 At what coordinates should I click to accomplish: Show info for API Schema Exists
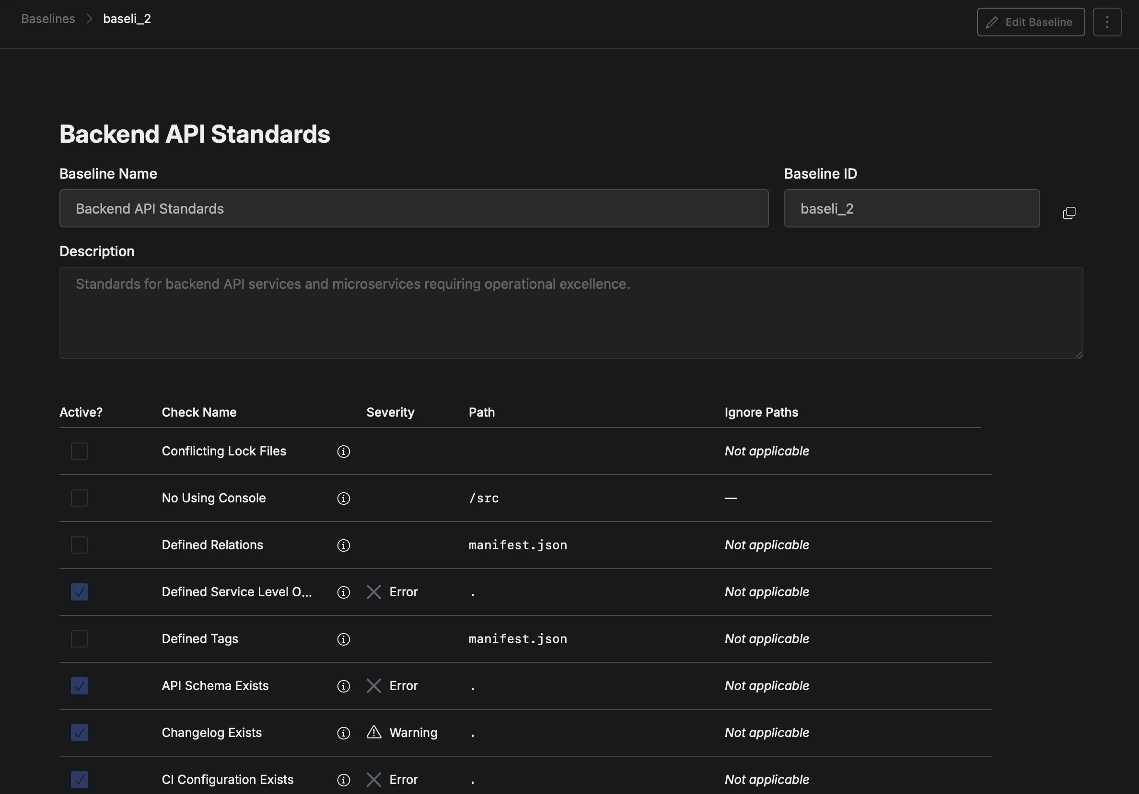click(x=343, y=686)
